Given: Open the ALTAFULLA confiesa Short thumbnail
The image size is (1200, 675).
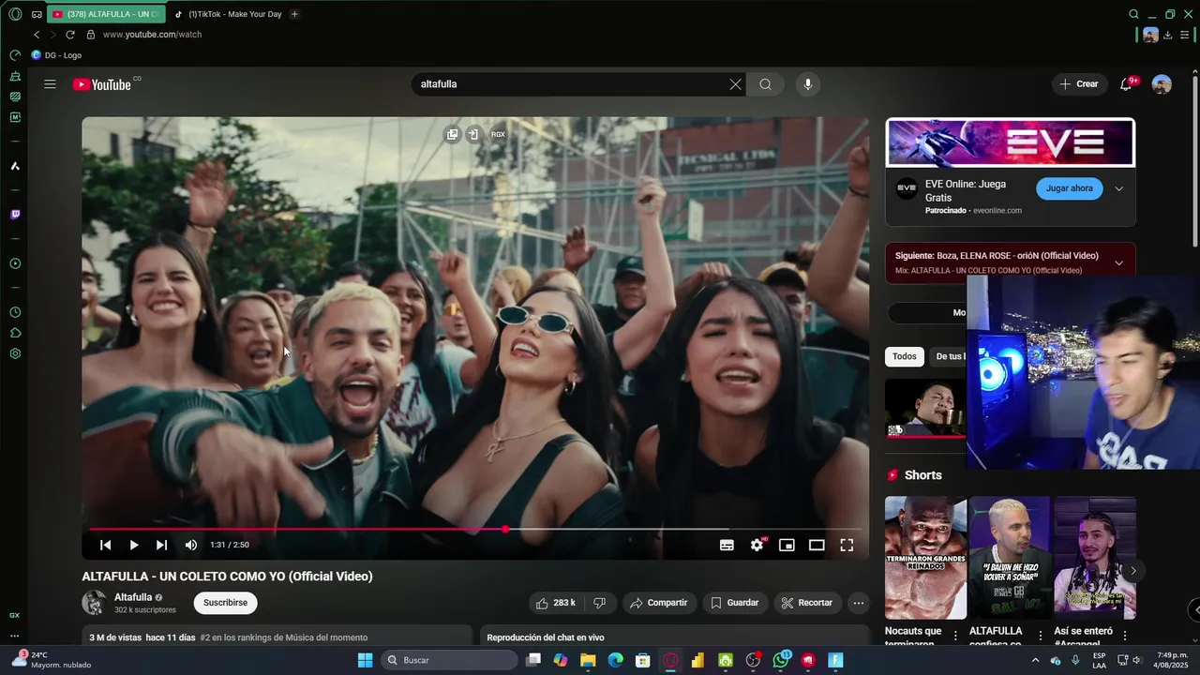Looking at the screenshot, I should (1010, 558).
